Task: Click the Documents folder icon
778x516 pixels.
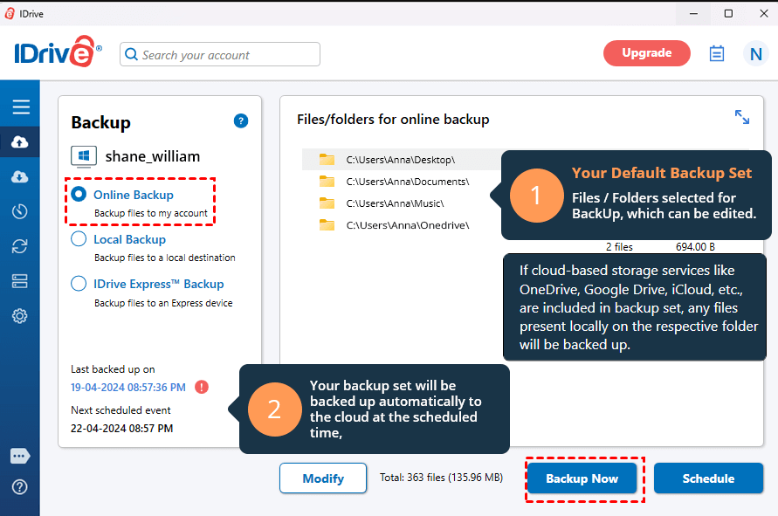Action: (x=327, y=181)
